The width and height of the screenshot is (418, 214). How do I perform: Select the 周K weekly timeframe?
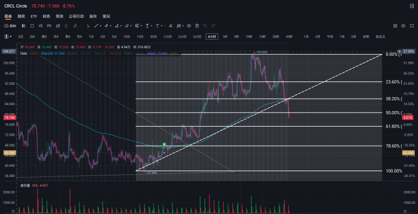click(x=44, y=36)
